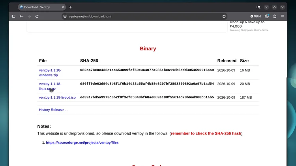
Task: Open the History Release link
Action: click(53, 110)
